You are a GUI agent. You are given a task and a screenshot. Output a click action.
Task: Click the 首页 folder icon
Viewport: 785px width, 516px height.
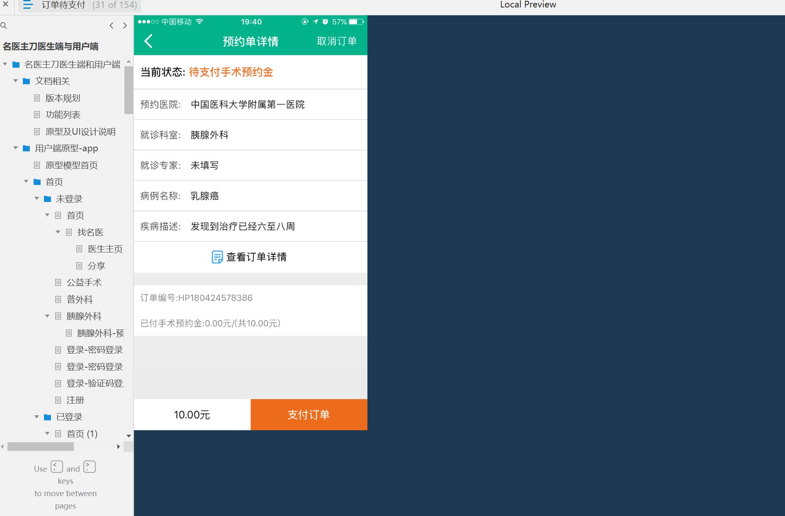(x=37, y=182)
